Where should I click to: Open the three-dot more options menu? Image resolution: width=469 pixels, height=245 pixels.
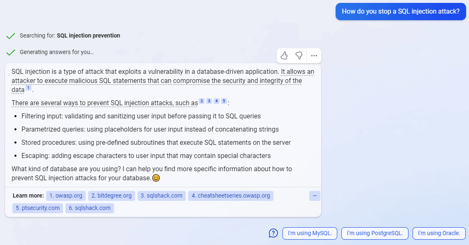click(x=314, y=56)
